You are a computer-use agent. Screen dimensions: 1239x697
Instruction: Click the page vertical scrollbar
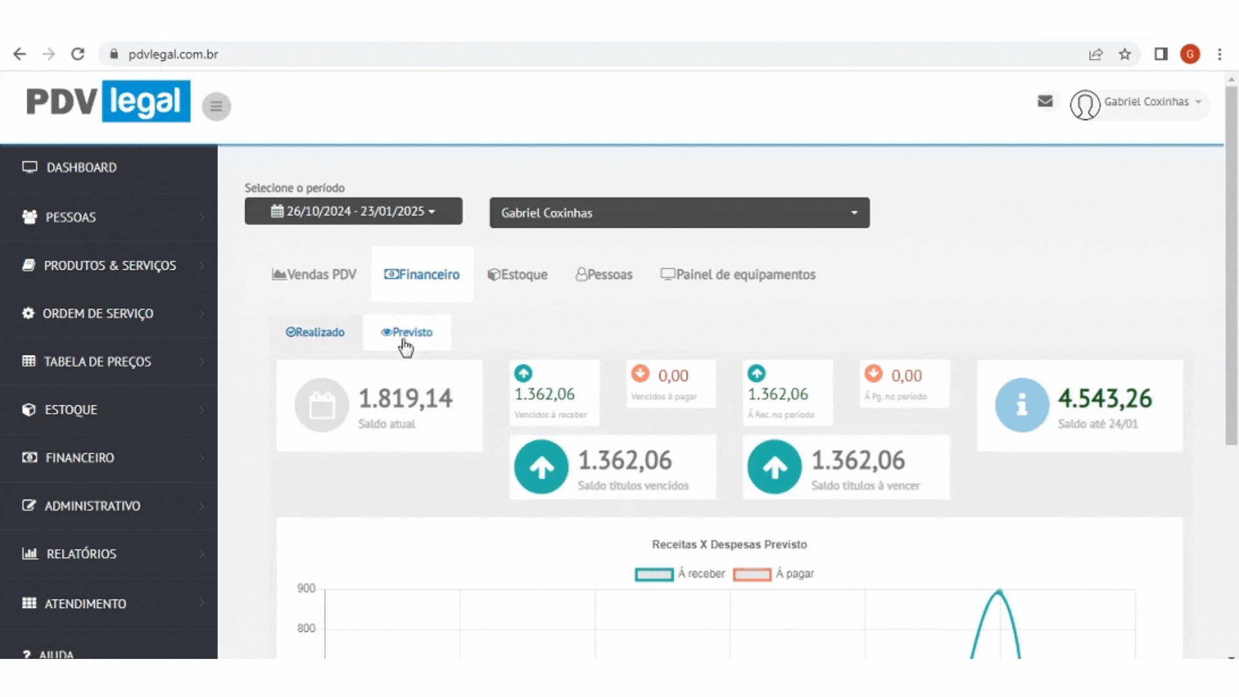1231,265
